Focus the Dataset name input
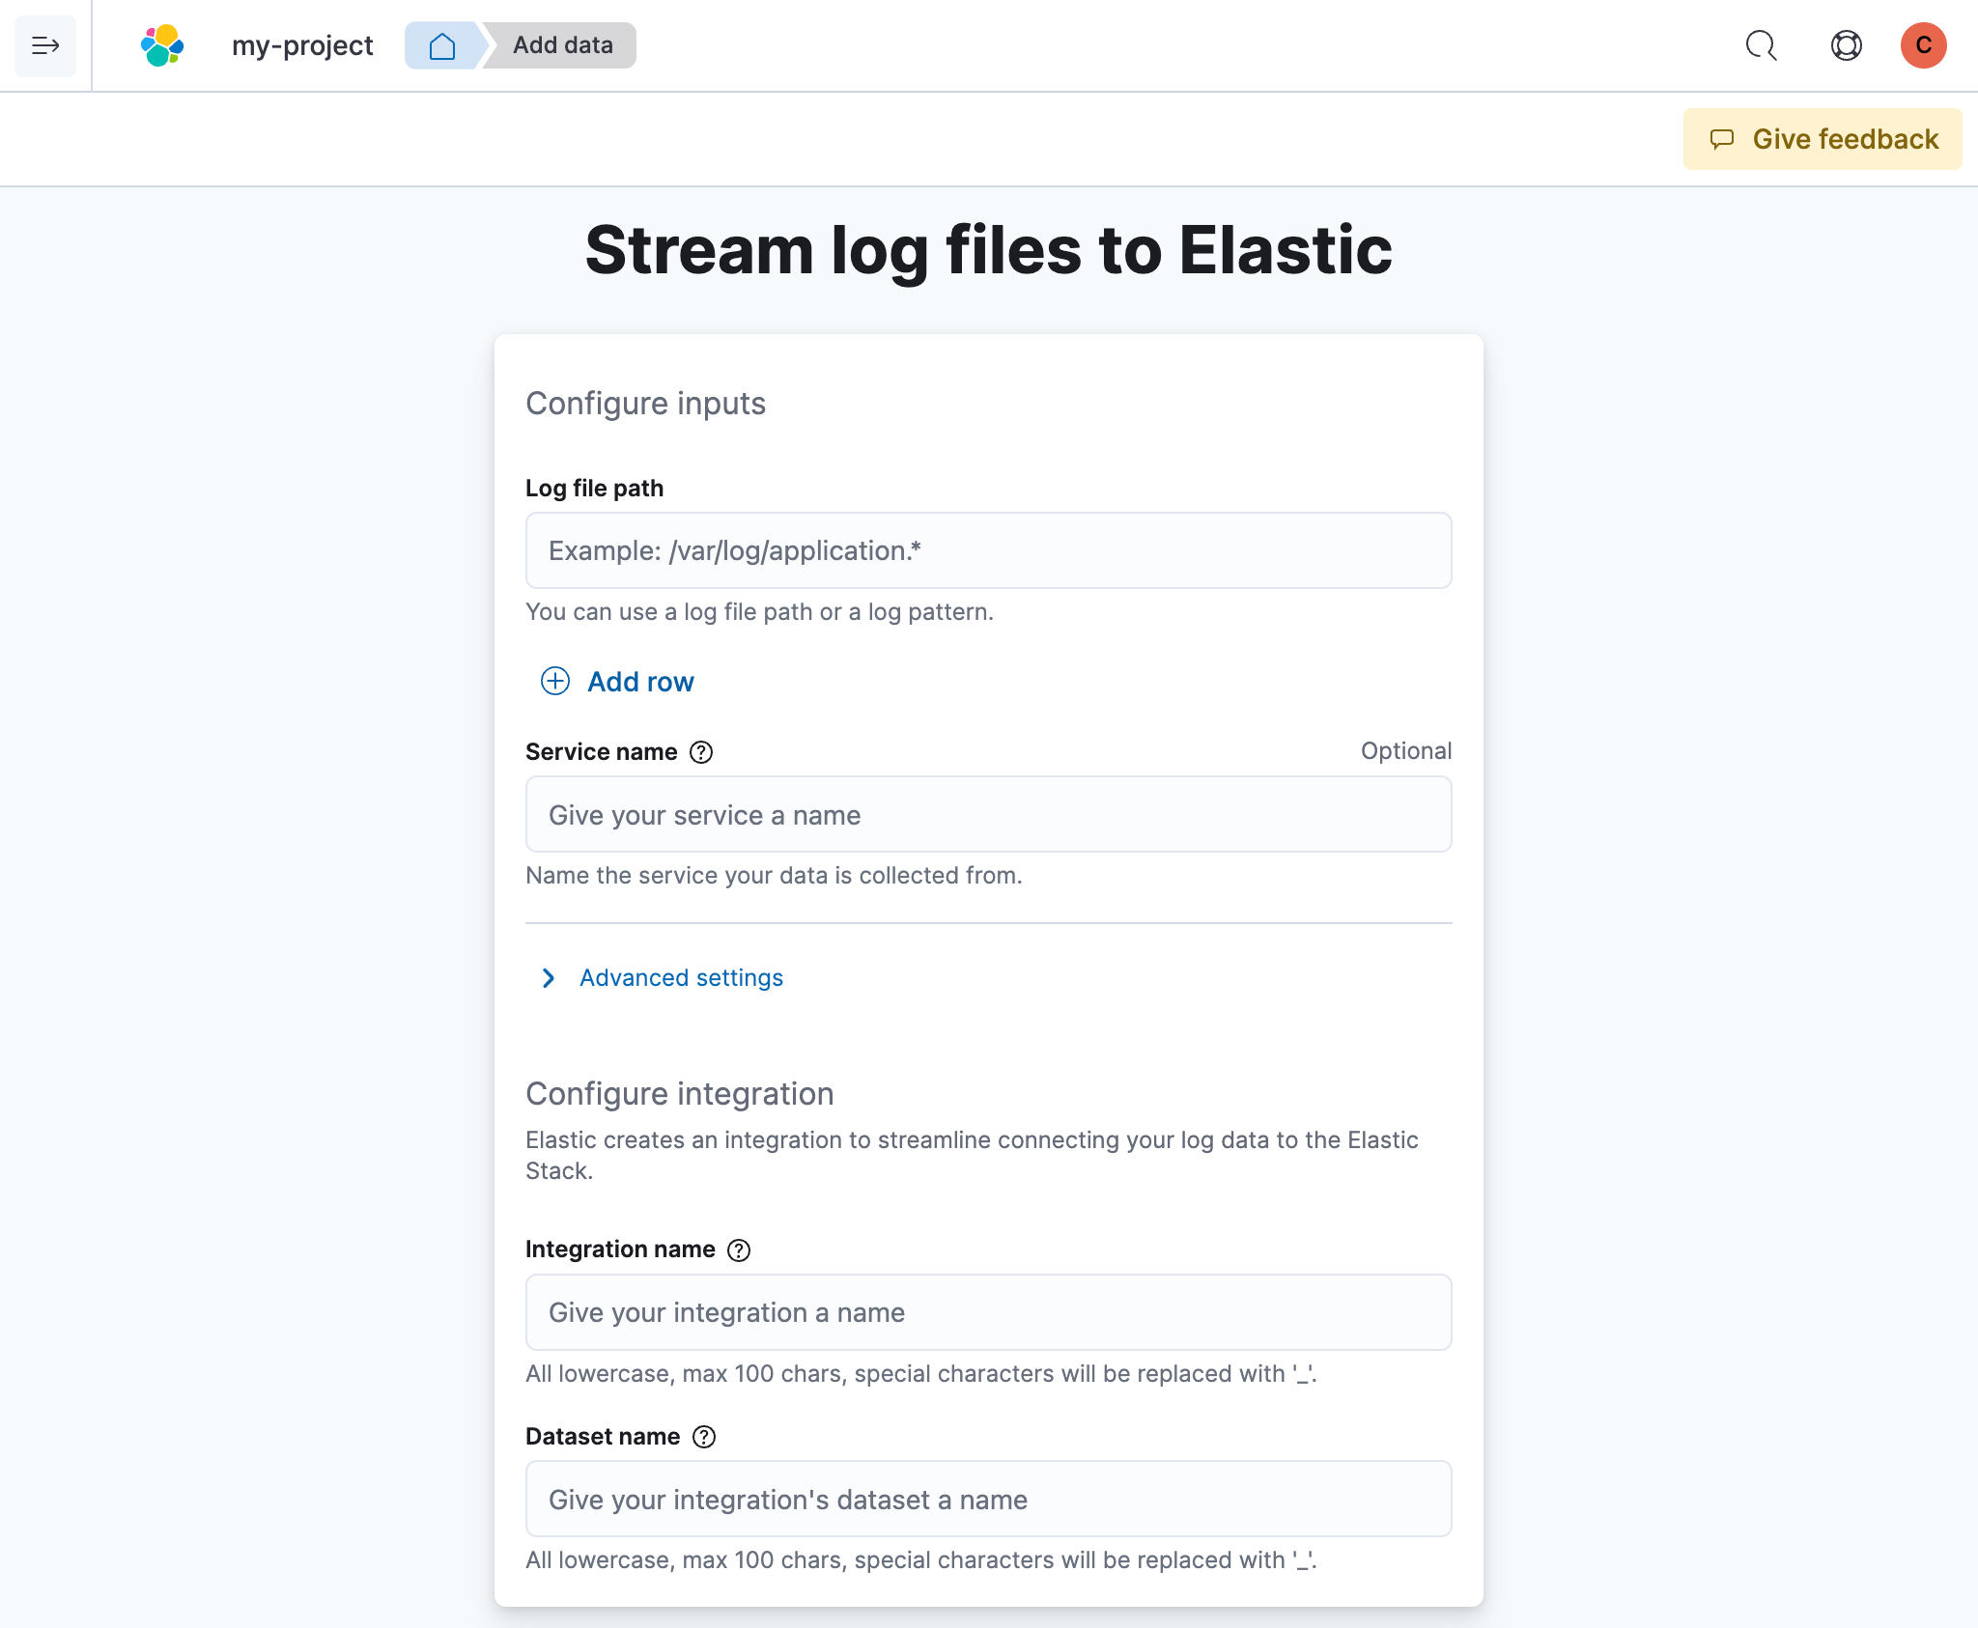The image size is (1978, 1628). [988, 1500]
